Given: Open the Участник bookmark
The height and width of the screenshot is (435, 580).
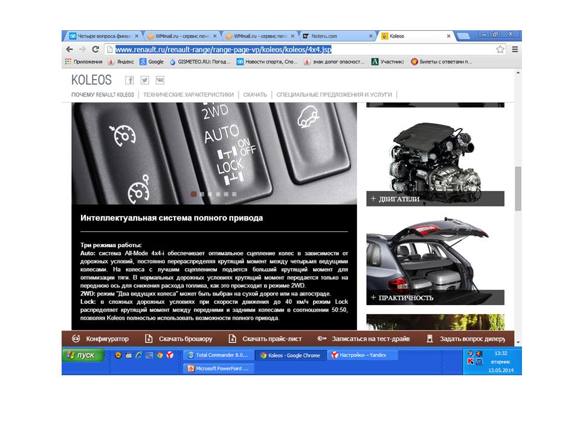Looking at the screenshot, I should coord(388,62).
